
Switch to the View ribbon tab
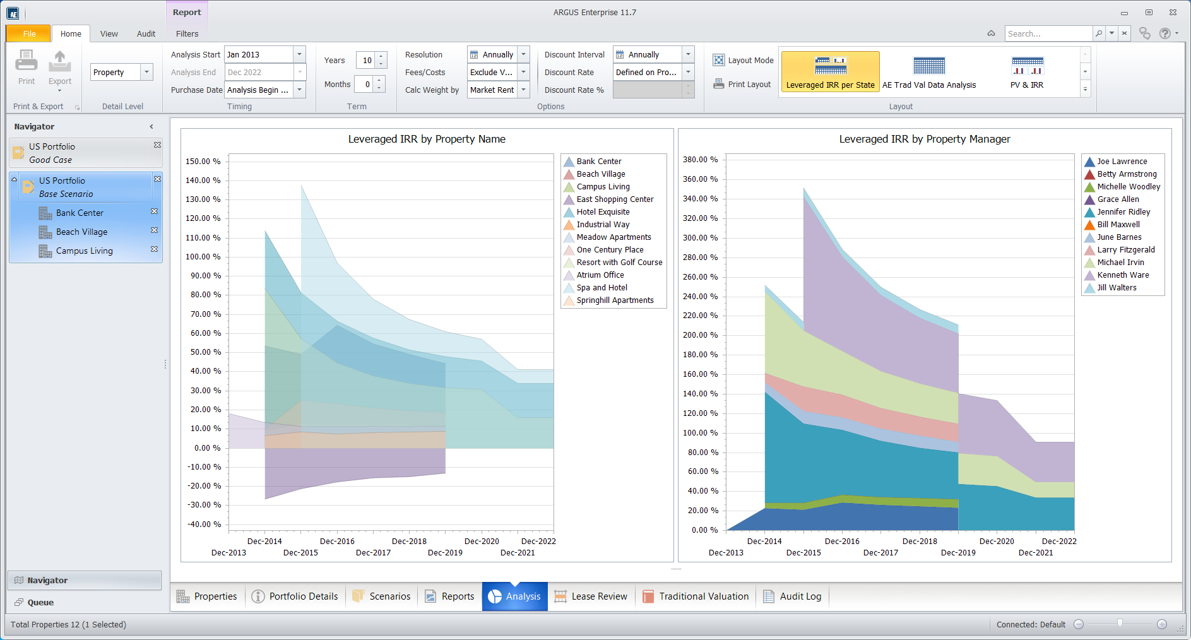(x=109, y=34)
